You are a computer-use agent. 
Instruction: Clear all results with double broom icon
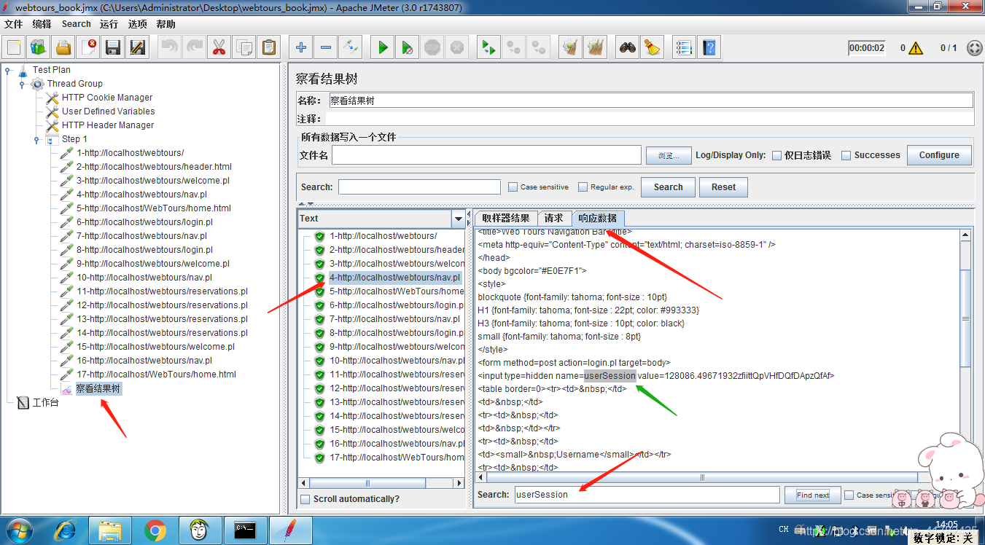(x=595, y=48)
